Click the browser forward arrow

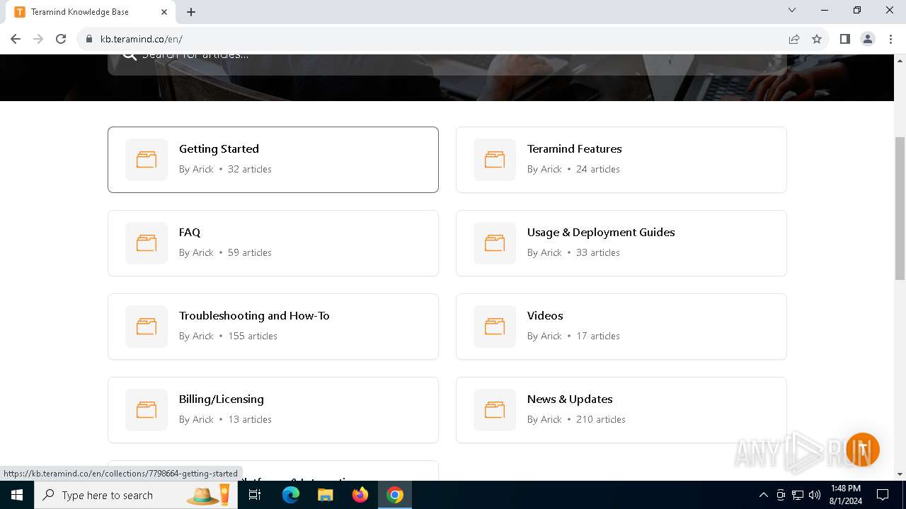[x=38, y=39]
